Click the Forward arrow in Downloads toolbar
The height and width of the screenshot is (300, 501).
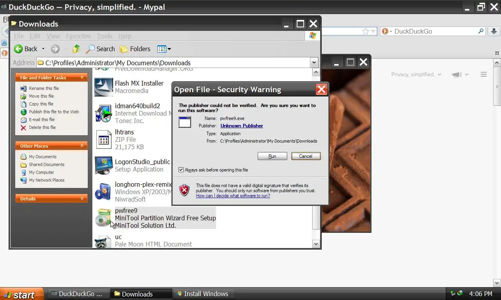click(55, 49)
